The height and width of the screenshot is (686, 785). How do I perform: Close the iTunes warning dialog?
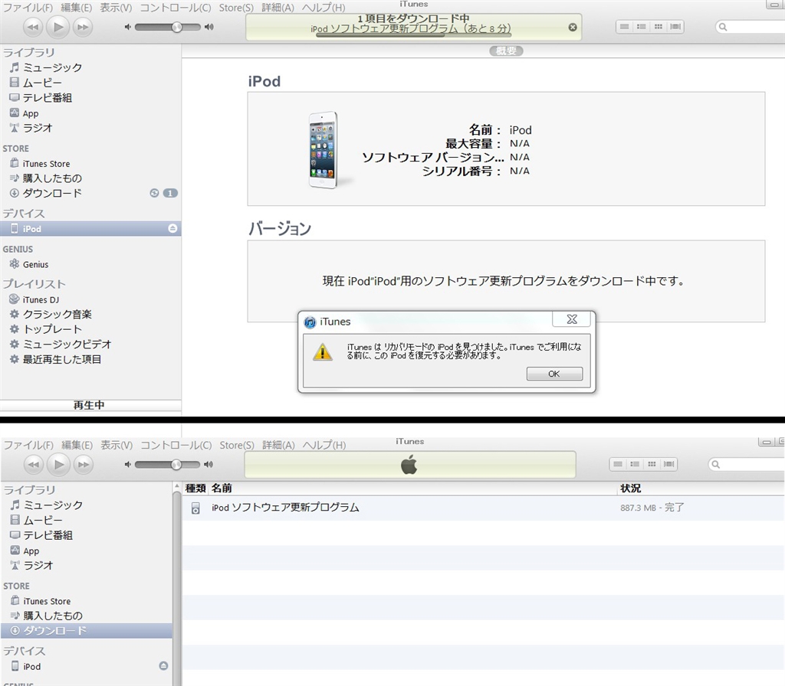(x=572, y=319)
